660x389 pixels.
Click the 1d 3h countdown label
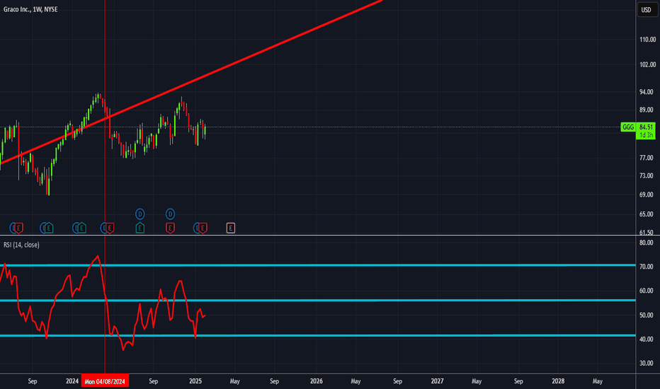click(646, 135)
